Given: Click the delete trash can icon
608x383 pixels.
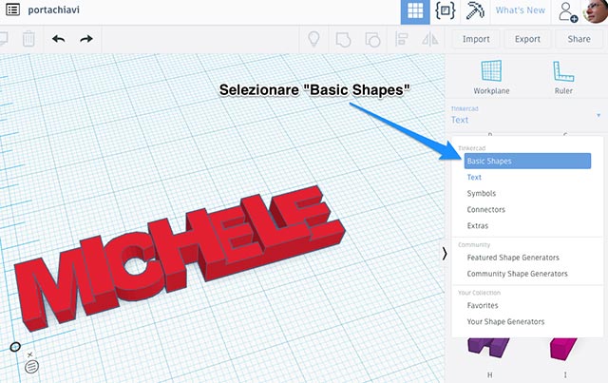Looking at the screenshot, I should (x=28, y=39).
